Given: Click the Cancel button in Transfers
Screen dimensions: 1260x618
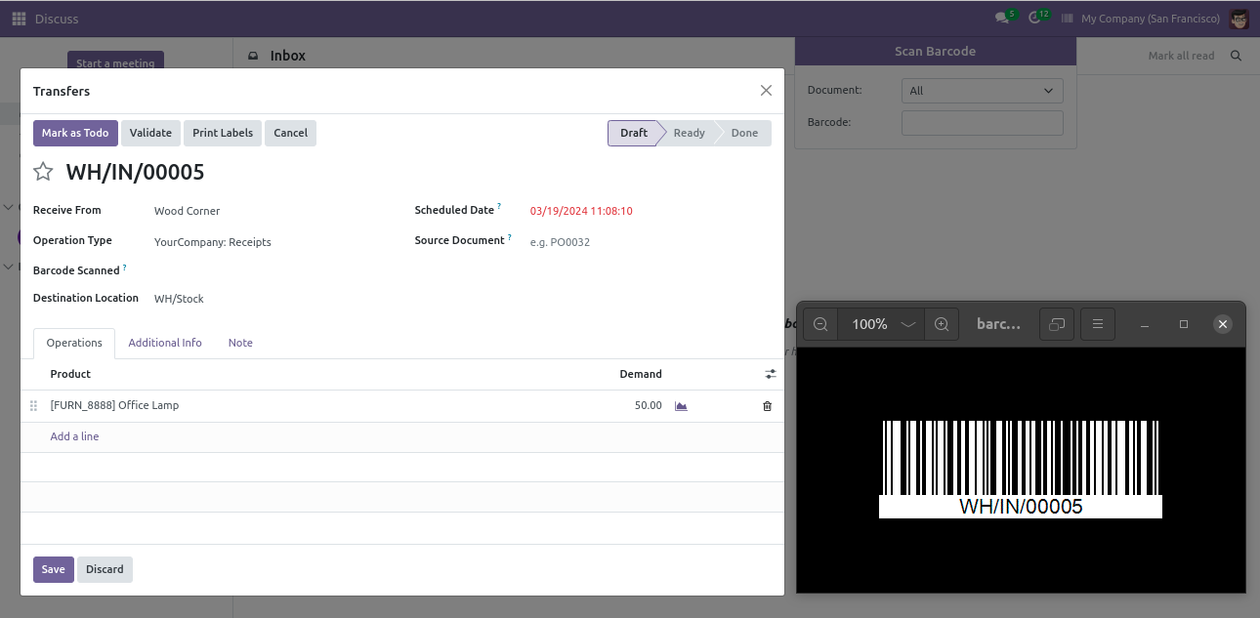Looking at the screenshot, I should click(x=290, y=133).
